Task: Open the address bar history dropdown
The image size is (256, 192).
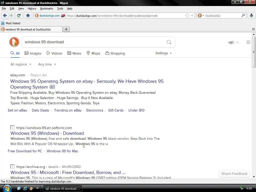Action: click(x=192, y=16)
